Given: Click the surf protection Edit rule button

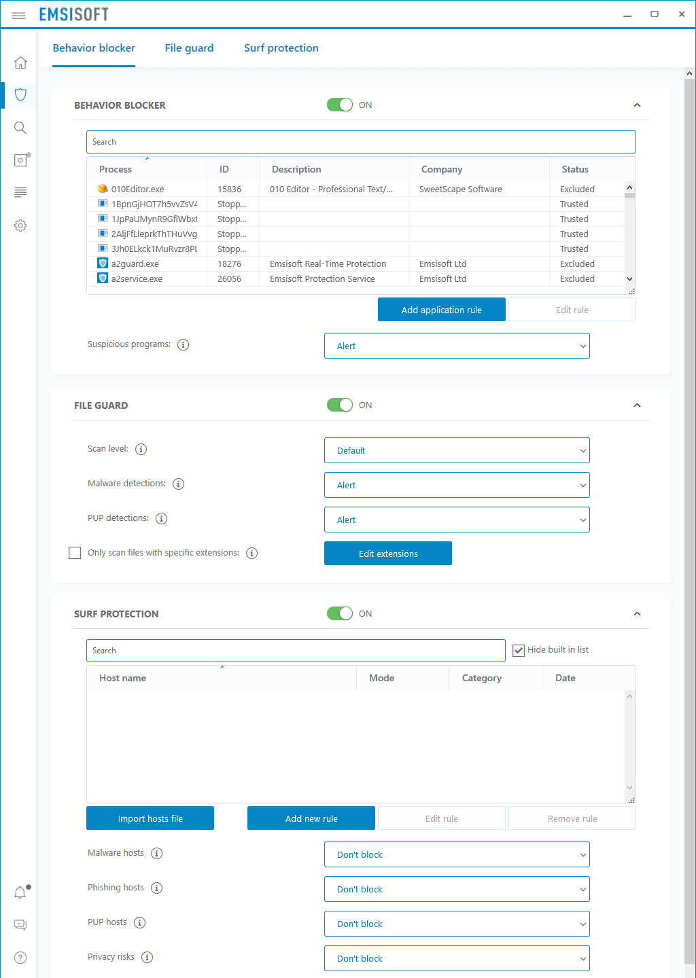Looking at the screenshot, I should point(442,818).
